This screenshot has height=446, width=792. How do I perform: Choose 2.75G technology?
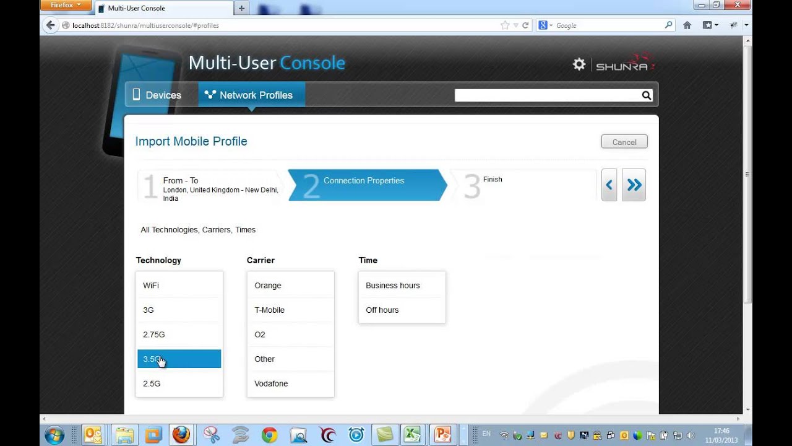coord(179,334)
